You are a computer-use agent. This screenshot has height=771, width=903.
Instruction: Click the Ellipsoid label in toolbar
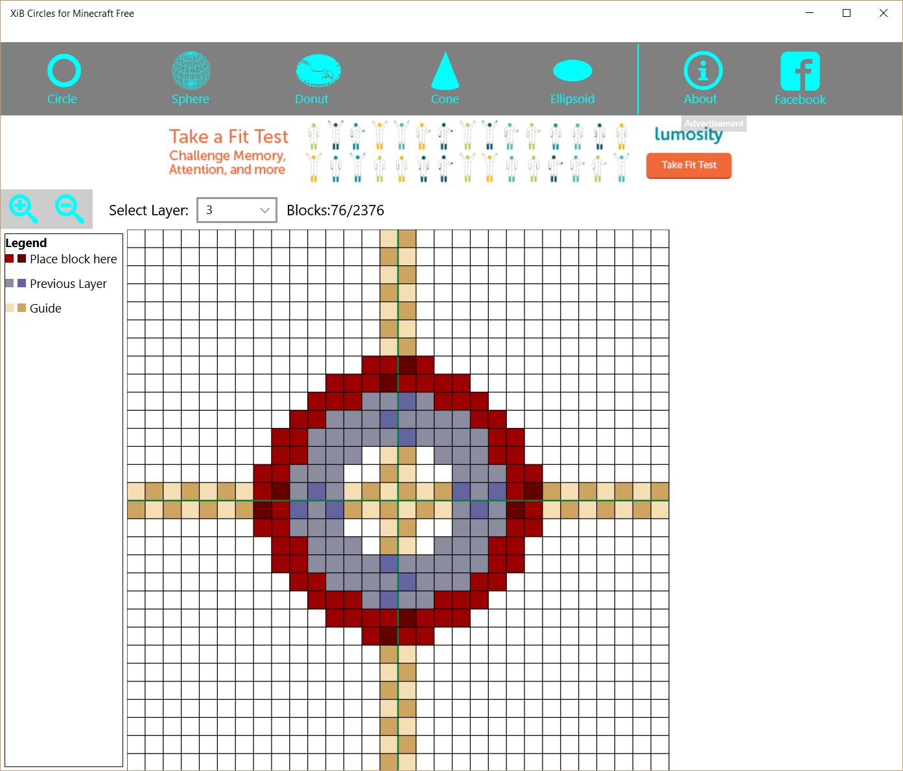pos(572,99)
